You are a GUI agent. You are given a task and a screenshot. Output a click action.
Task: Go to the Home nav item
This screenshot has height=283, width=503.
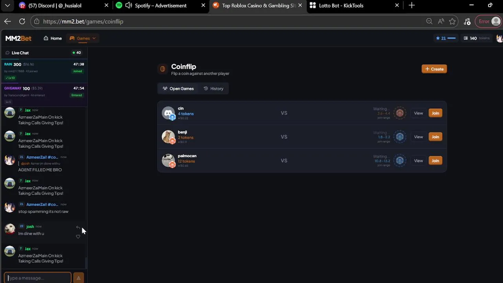[53, 38]
